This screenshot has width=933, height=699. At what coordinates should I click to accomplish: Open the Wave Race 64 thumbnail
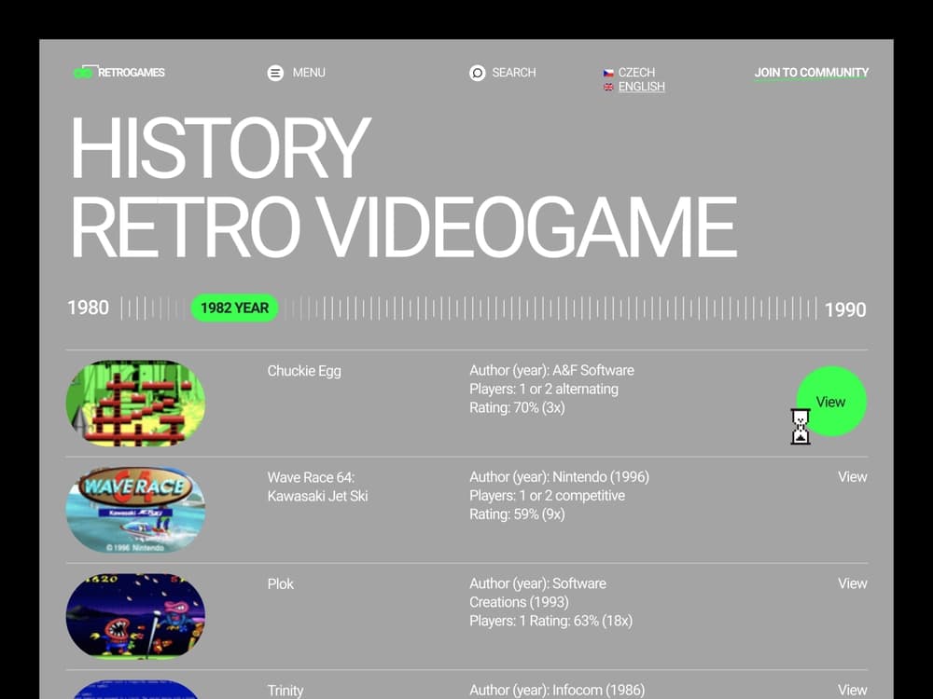(135, 510)
